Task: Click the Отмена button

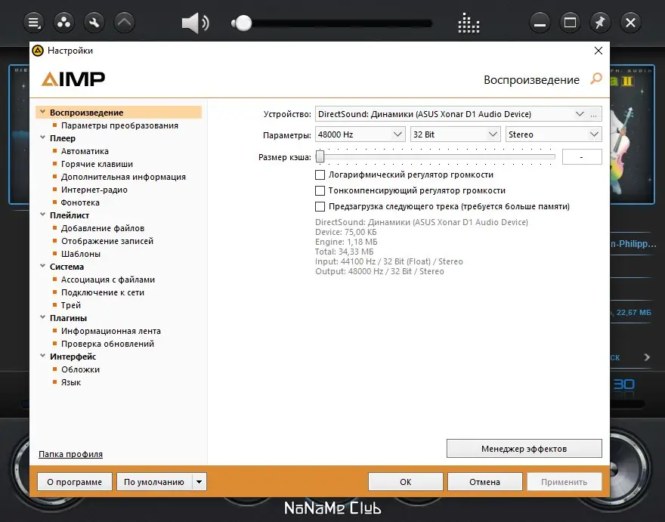Action: pos(484,482)
